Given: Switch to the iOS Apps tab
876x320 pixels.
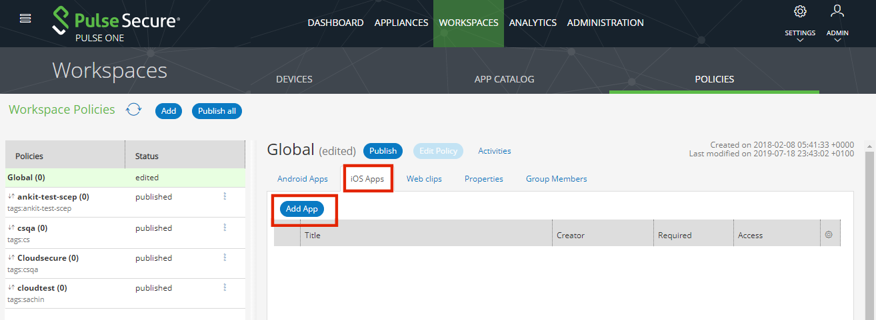Looking at the screenshot, I should point(367,179).
